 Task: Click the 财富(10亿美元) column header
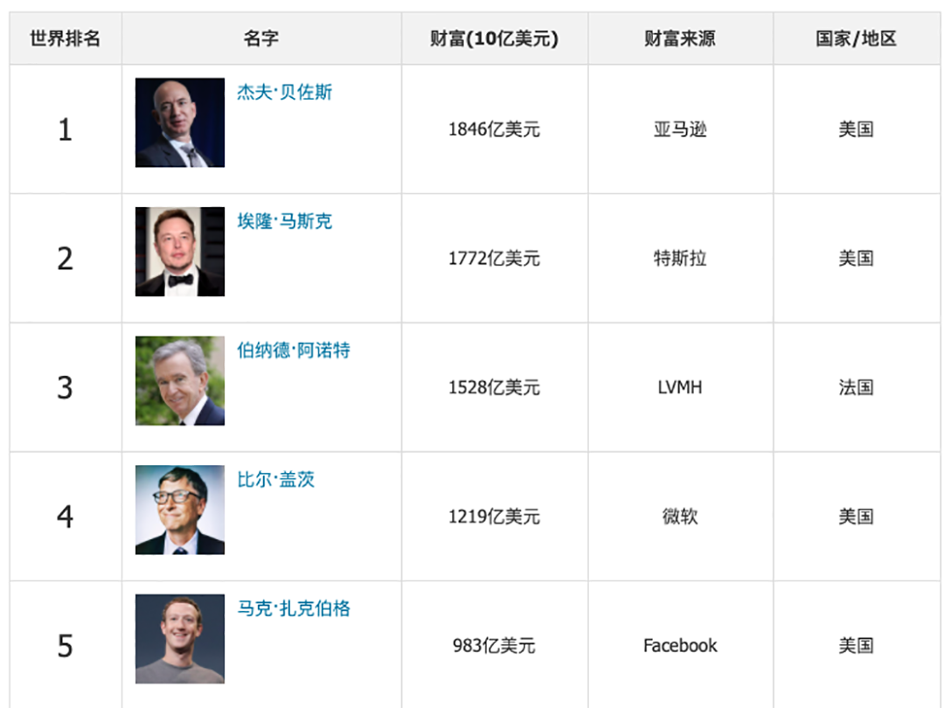[494, 38]
